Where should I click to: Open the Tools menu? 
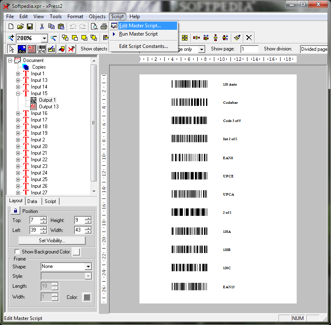[x=55, y=17]
